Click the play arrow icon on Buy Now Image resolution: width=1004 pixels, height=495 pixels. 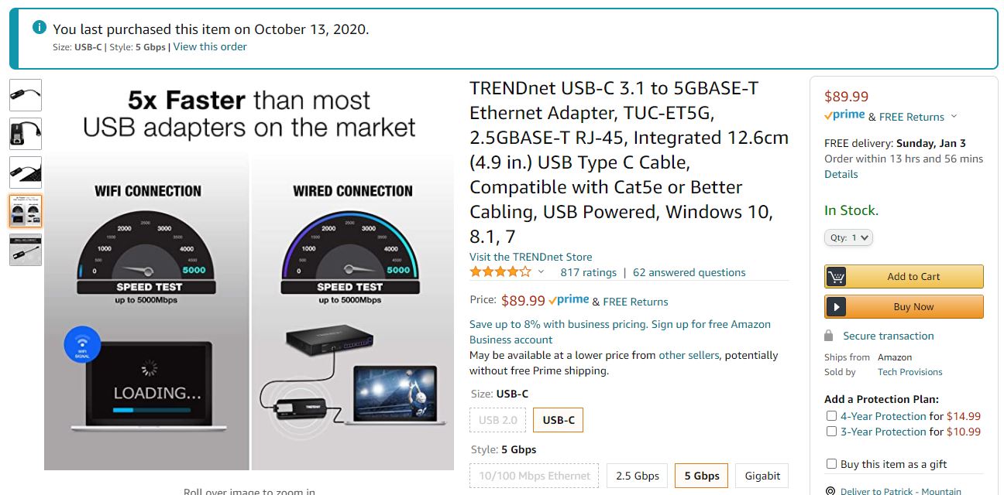tap(836, 307)
